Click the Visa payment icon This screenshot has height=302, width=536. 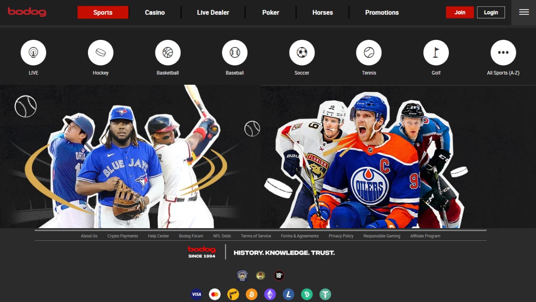tap(196, 294)
